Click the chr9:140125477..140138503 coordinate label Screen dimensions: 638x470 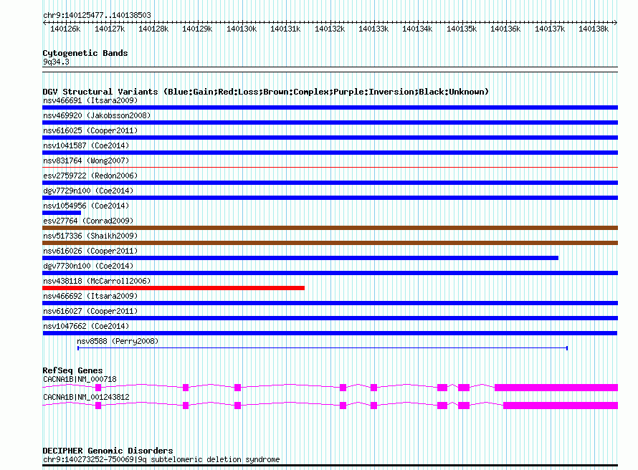click(97, 15)
